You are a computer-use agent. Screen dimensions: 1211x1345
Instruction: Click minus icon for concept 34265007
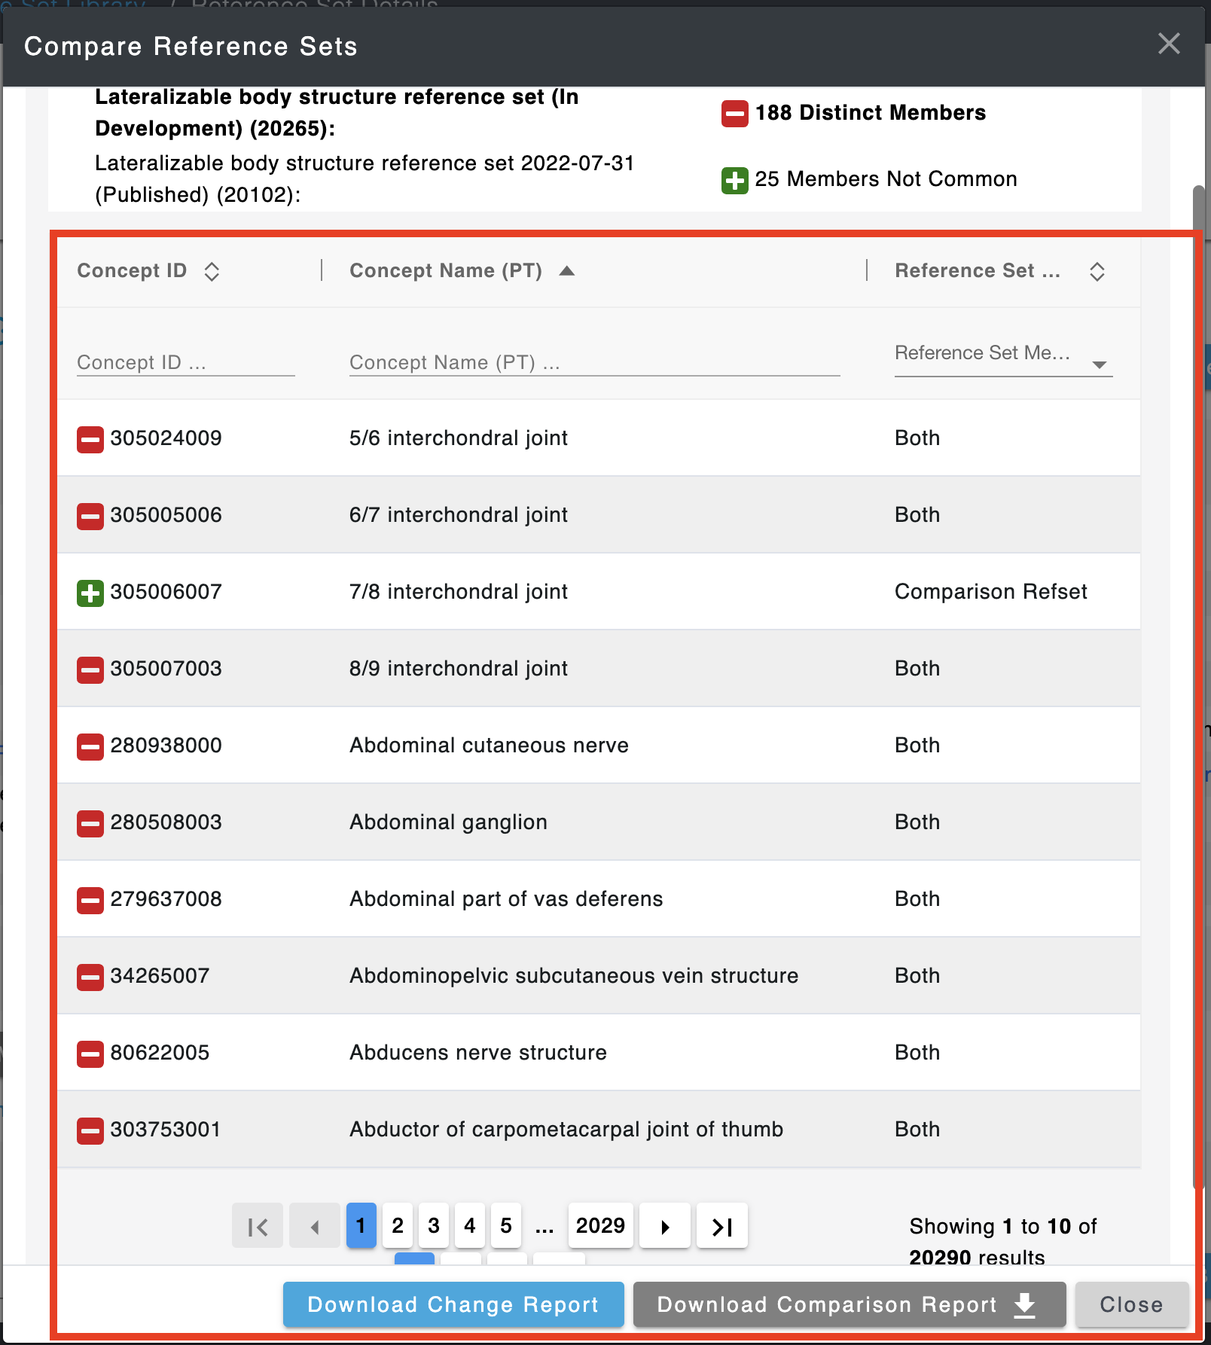point(90,977)
